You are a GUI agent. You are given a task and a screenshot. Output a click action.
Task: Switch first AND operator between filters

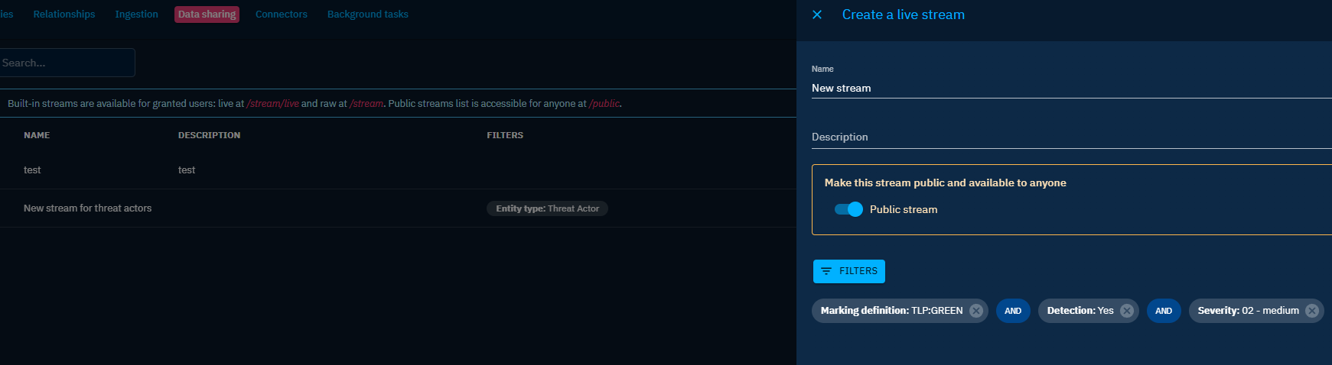pyautogui.click(x=1013, y=311)
